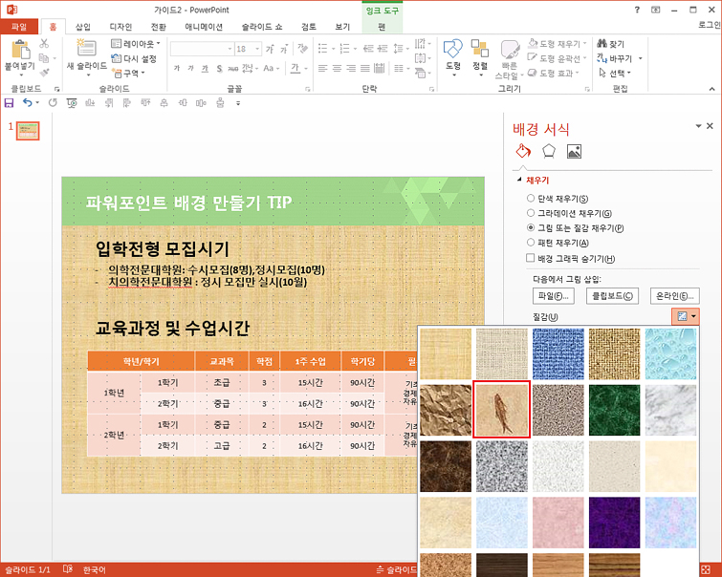Close the 배경 서식 pane
The height and width of the screenshot is (577, 722).
[x=710, y=125]
